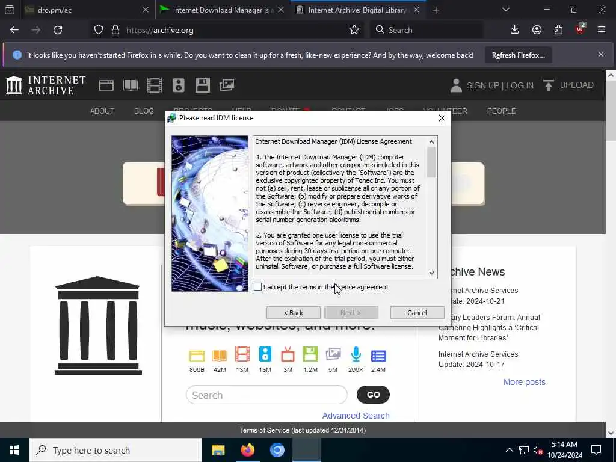
Task: Click the Firefox taskbar icon
Action: click(247, 450)
